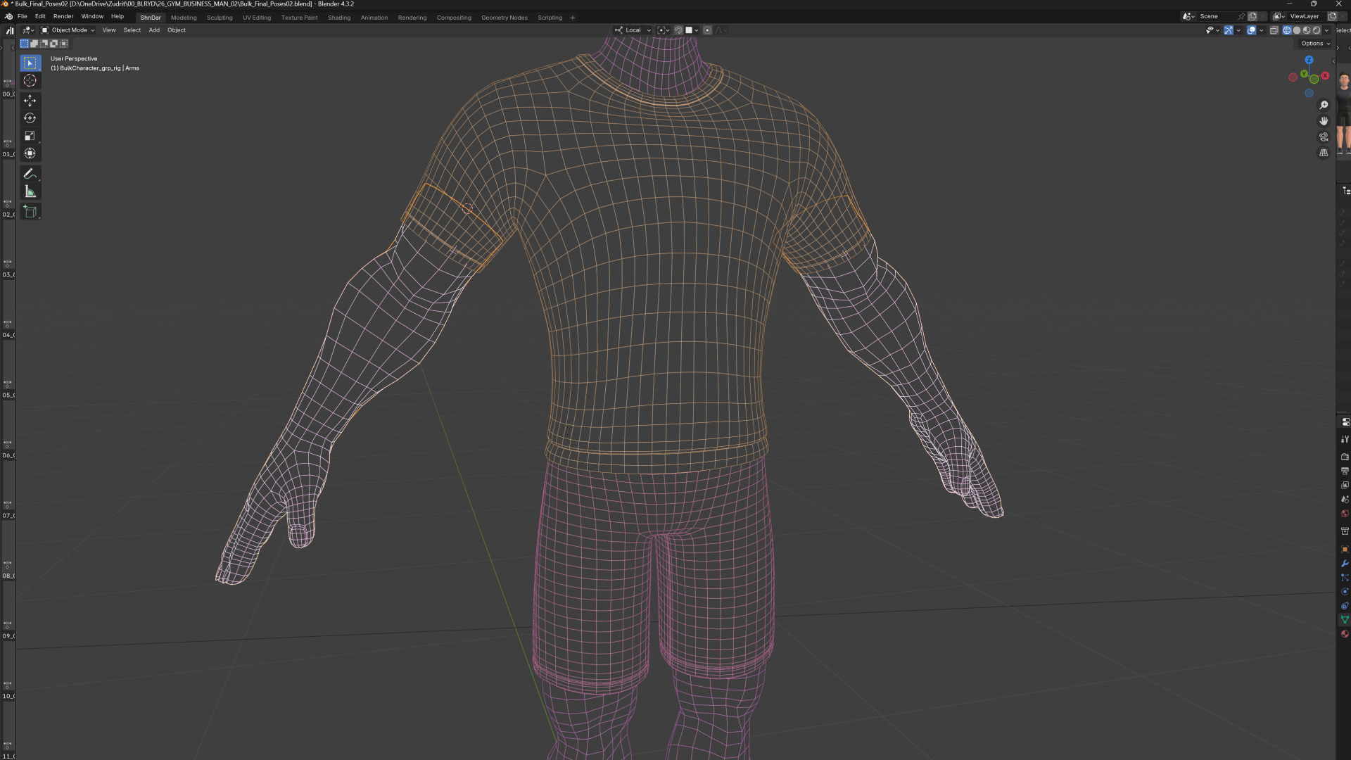Activate the 3D Cursor tool
The width and height of the screenshot is (1351, 760).
click(30, 81)
